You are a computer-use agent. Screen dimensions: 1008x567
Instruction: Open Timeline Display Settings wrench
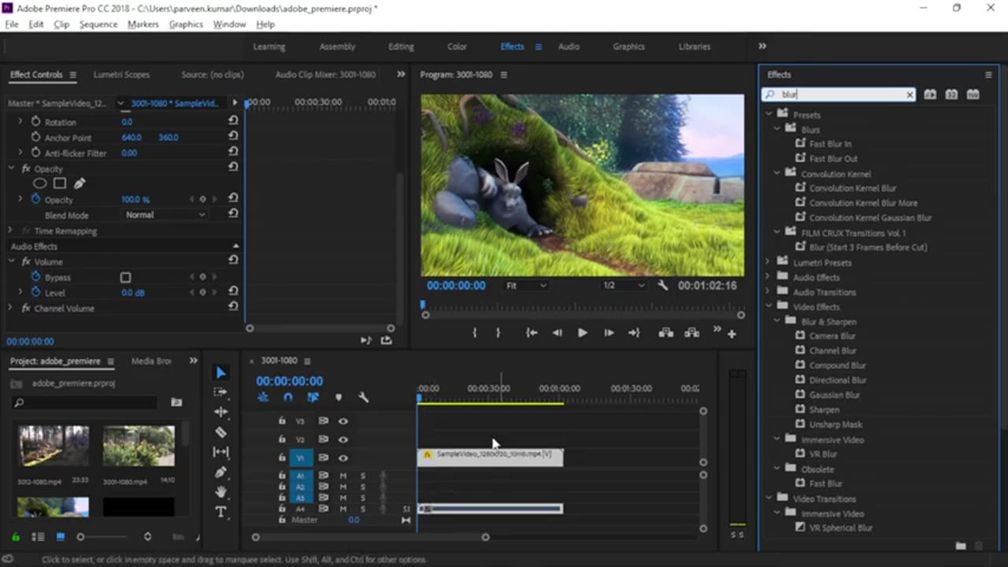363,398
